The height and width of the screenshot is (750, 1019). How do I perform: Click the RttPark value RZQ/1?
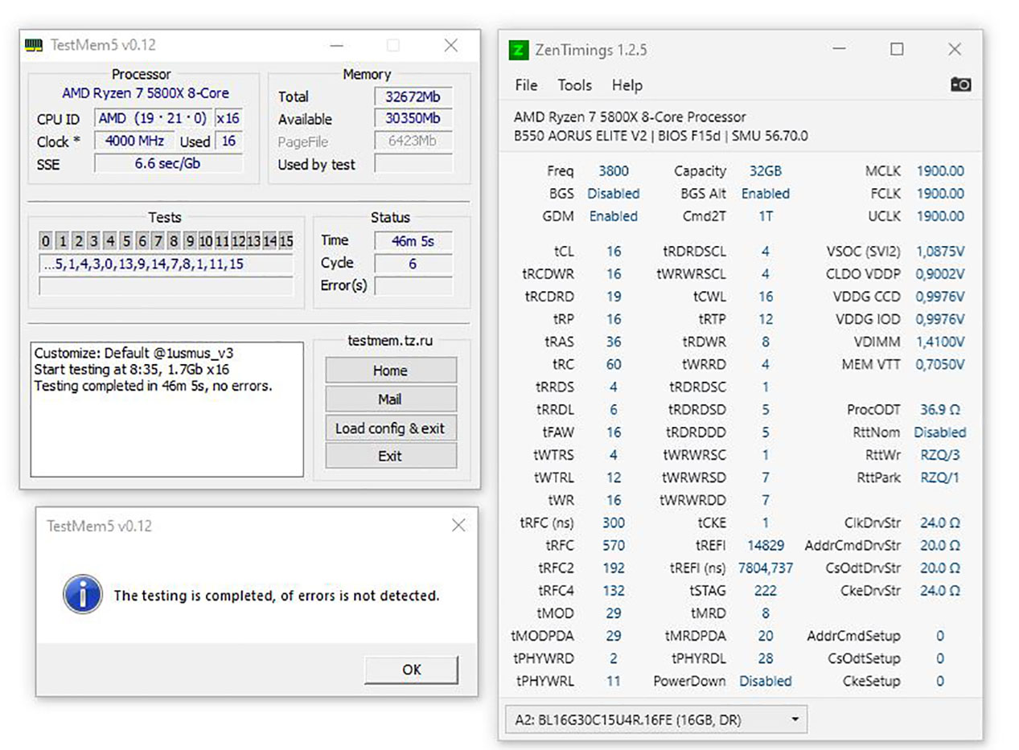pyautogui.click(x=940, y=477)
